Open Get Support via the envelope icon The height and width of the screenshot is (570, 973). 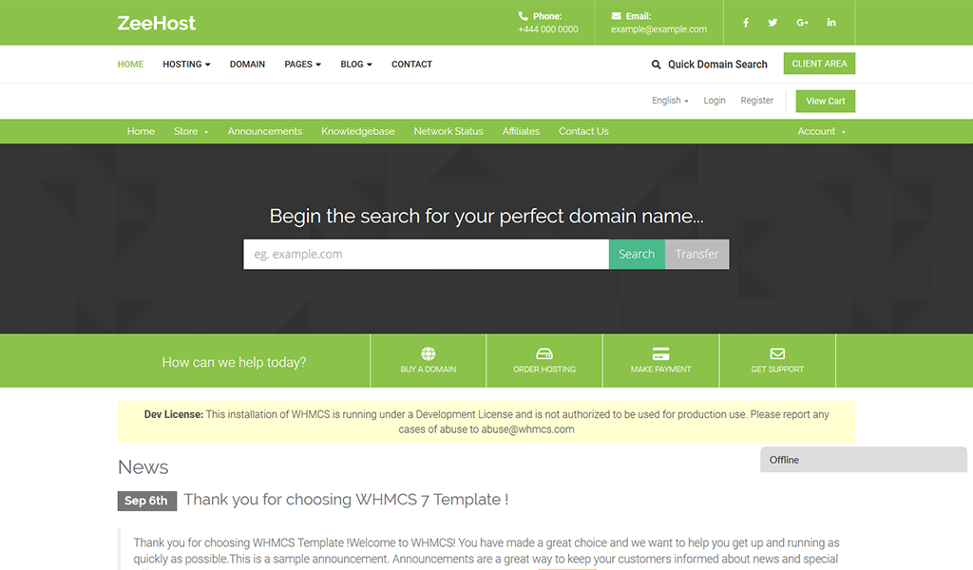[777, 351]
